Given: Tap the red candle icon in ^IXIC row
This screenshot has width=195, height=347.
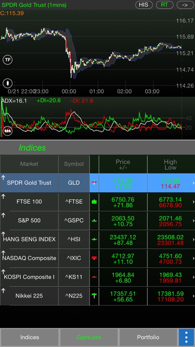Looking at the screenshot, I should point(94,258).
